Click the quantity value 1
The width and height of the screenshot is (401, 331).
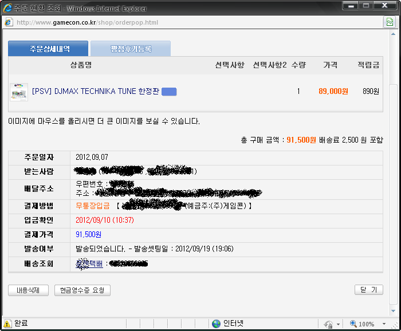tap(298, 91)
